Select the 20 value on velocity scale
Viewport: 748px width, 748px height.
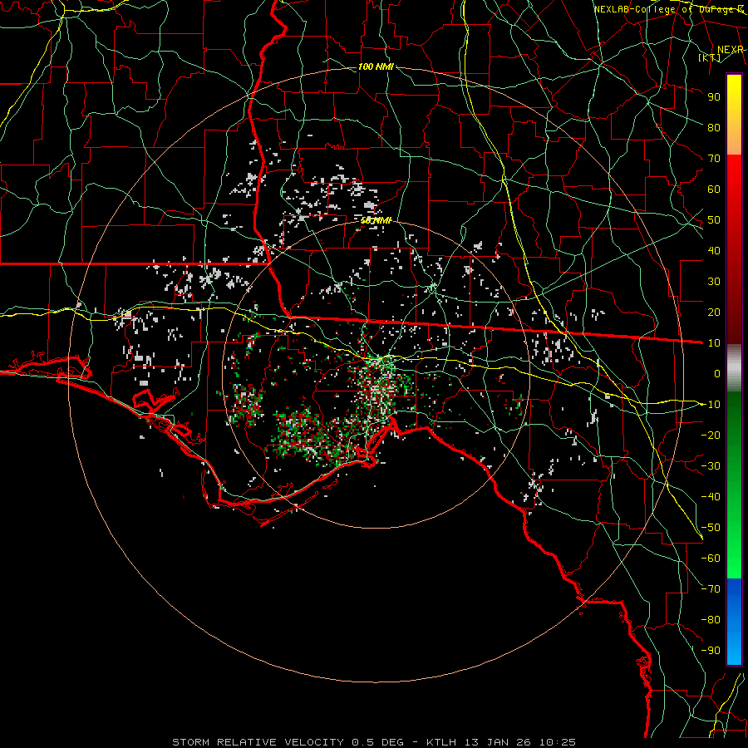click(x=714, y=312)
